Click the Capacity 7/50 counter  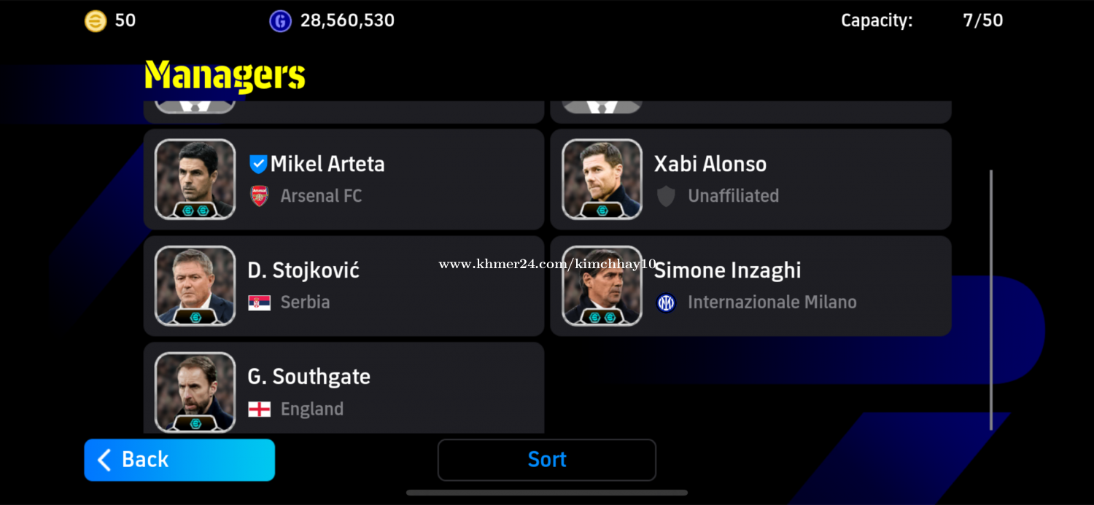point(922,20)
